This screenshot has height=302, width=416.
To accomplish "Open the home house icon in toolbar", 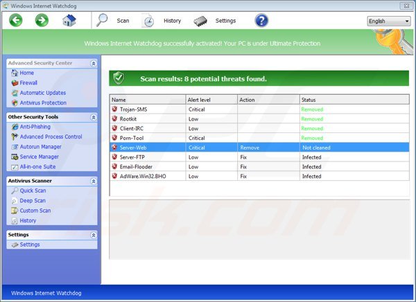I will (69, 20).
